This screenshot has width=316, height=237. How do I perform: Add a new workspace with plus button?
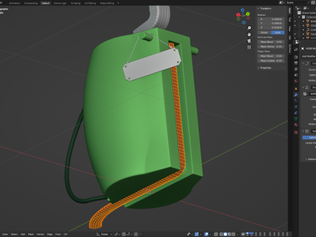[118, 3]
